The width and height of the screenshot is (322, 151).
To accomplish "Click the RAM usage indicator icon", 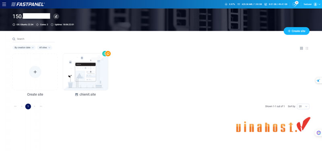I will tap(239, 4).
